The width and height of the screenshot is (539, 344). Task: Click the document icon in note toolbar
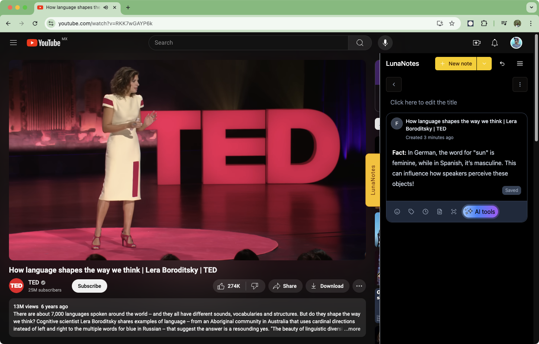point(440,212)
